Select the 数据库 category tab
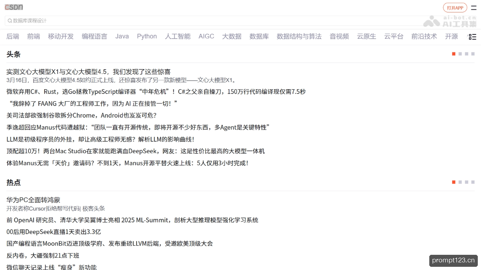Screen dimensions: 481x270 pyautogui.click(x=259, y=36)
